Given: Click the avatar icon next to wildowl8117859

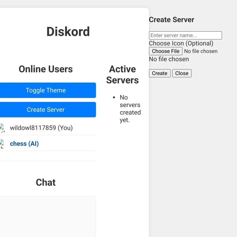Looking at the screenshot, I should tap(2, 128).
